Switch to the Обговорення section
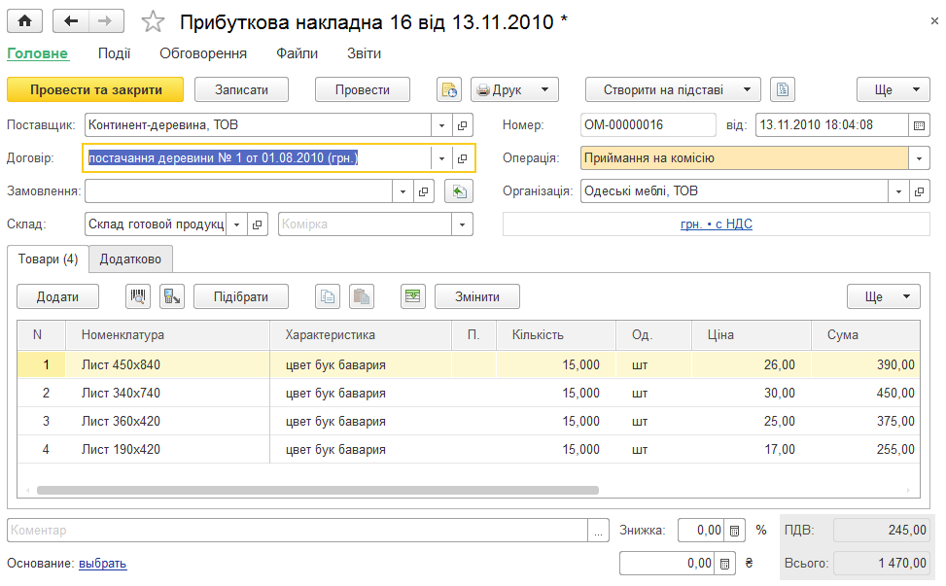Image resolution: width=946 pixels, height=586 pixels. 202,53
